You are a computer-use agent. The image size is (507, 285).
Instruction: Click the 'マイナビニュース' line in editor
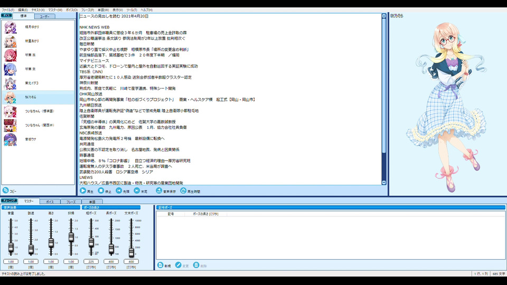(94, 60)
